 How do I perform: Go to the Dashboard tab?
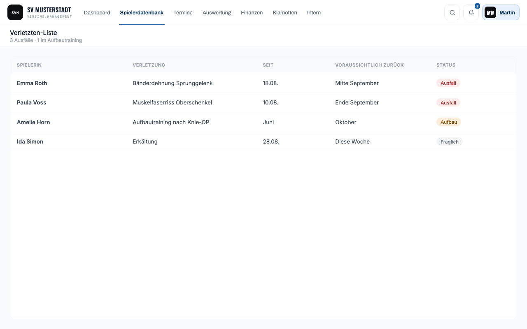(x=97, y=13)
